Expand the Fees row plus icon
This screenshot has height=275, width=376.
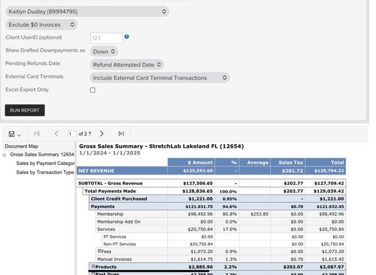click(99, 251)
